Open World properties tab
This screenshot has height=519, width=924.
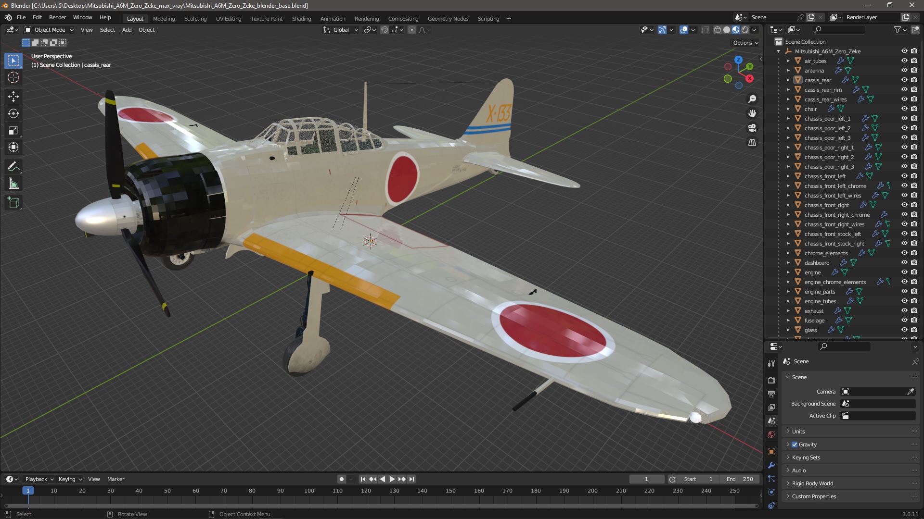pos(771,434)
